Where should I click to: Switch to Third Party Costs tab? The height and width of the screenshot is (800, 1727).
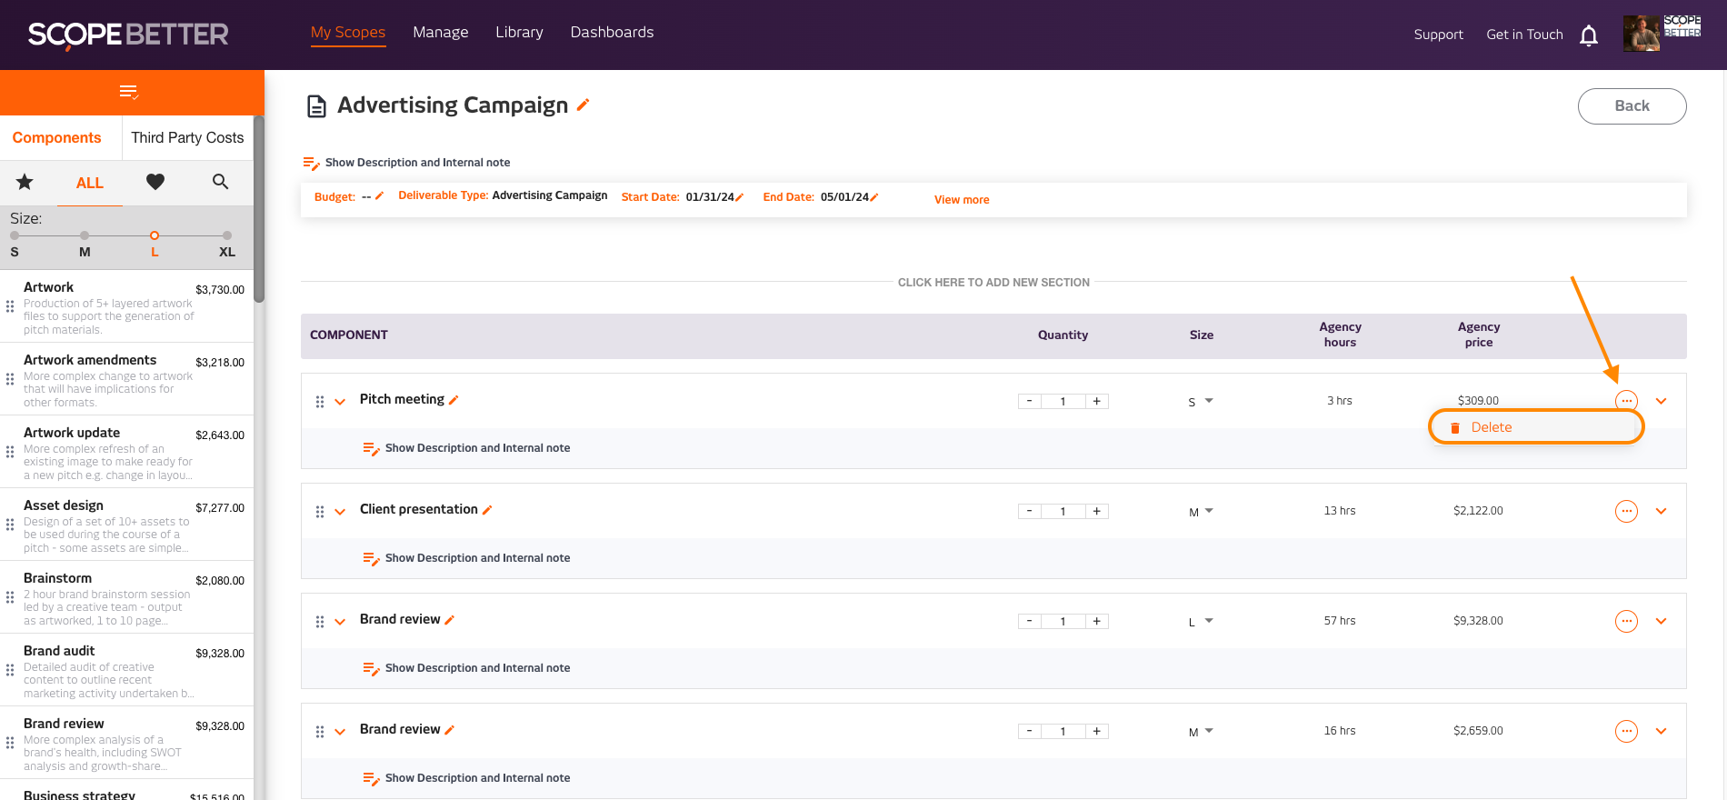coord(187,138)
